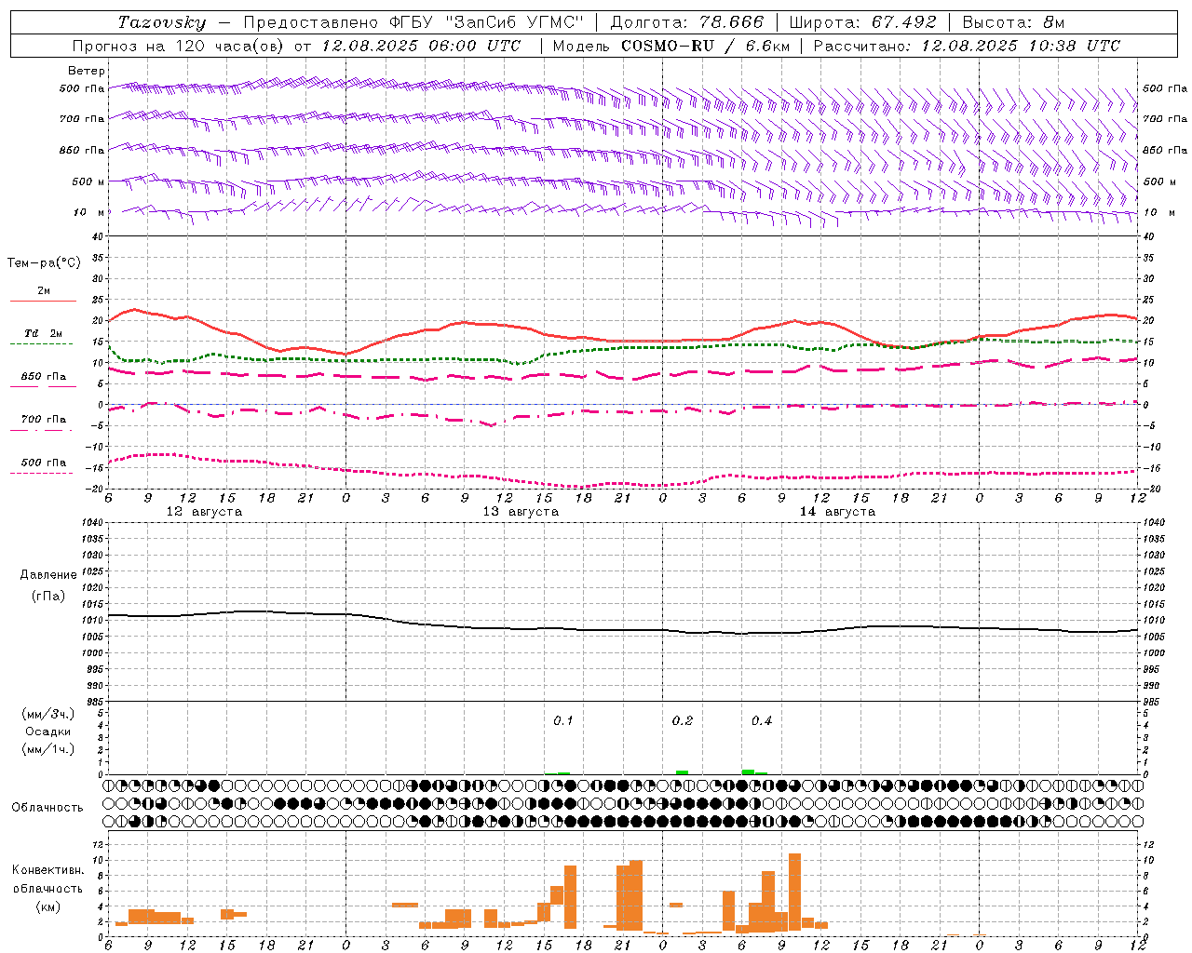Select the Тем-ра(°C) panel label
Image resolution: width=1192 pixels, height=953 pixels.
pyautogui.click(x=44, y=263)
